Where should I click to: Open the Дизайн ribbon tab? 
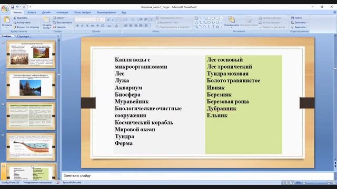[46, 13]
